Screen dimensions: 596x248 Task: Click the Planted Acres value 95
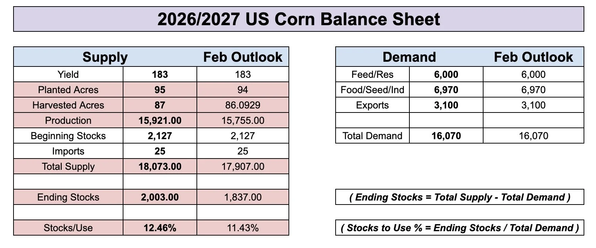(160, 90)
